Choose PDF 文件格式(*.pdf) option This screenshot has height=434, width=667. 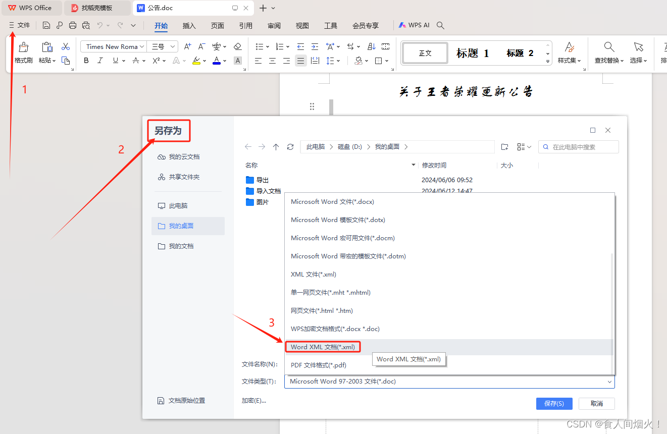(448, 365)
